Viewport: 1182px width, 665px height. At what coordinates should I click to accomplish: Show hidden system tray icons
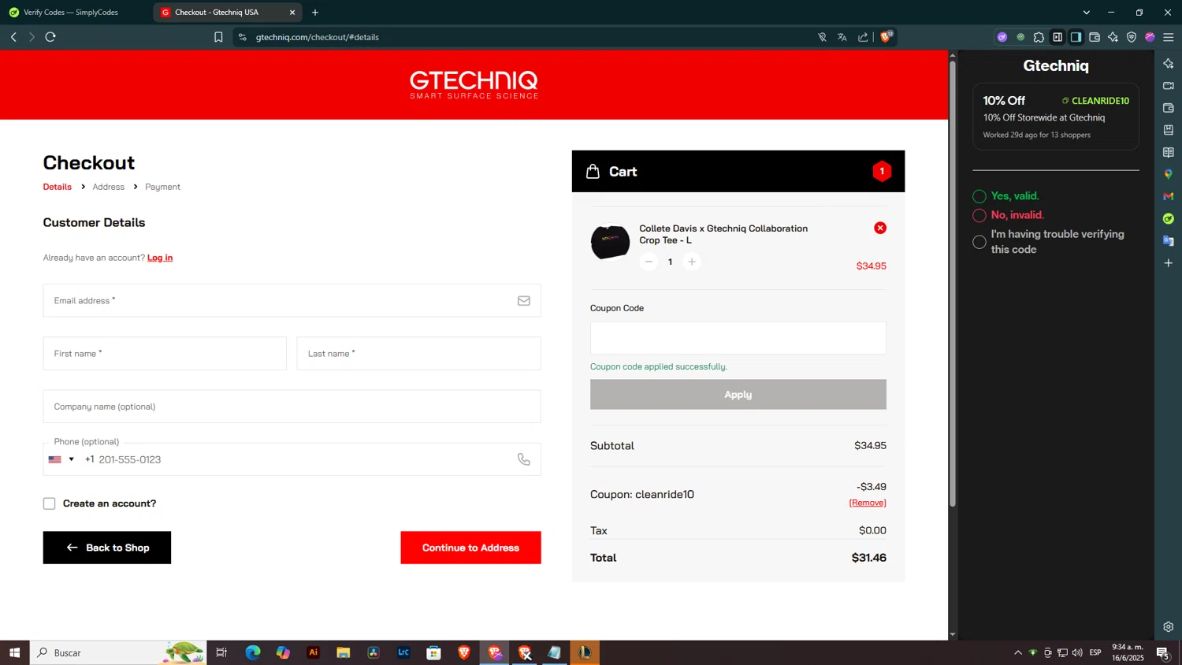click(x=1018, y=652)
